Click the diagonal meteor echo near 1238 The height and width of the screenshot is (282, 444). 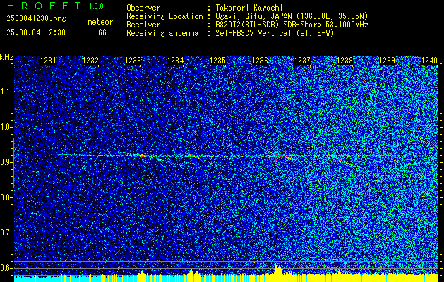(342, 160)
